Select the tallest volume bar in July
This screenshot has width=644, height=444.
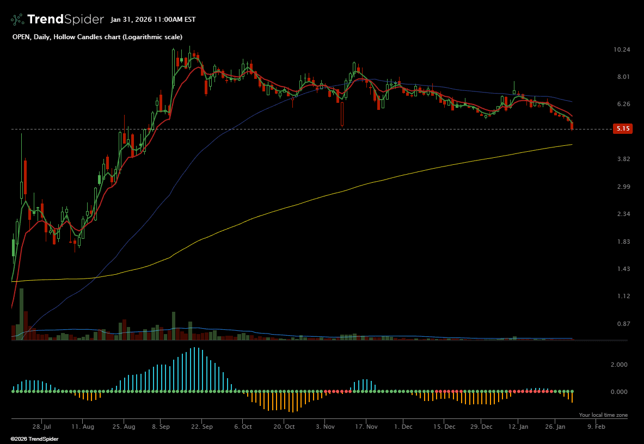(x=21, y=314)
